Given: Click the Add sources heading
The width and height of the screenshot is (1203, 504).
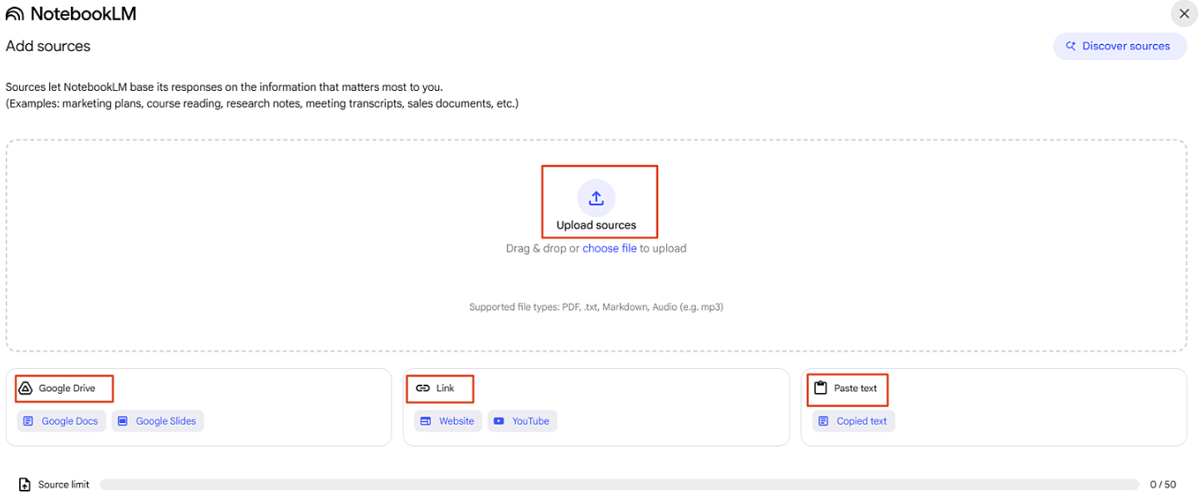Looking at the screenshot, I should [x=48, y=46].
